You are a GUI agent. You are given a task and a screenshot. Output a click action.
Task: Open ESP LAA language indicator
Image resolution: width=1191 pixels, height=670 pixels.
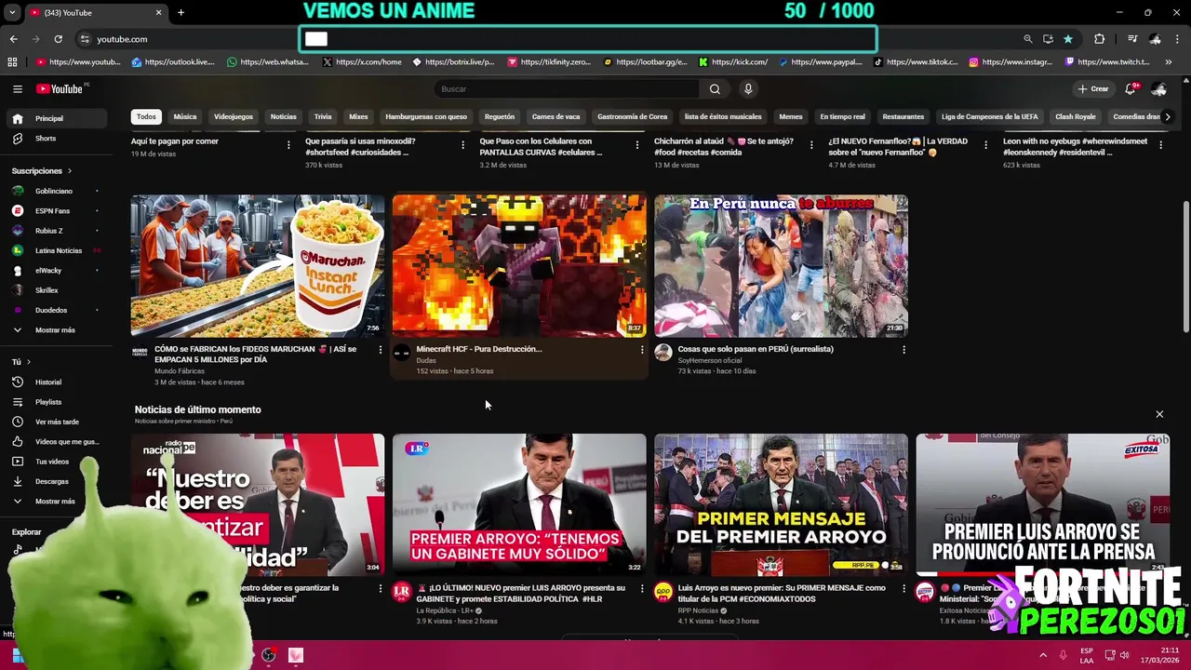[x=1087, y=655]
